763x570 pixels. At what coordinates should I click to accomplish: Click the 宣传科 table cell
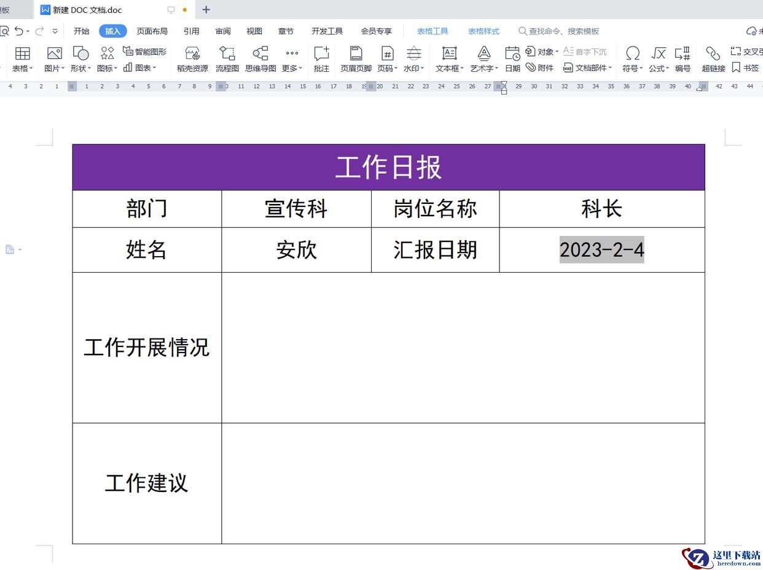296,209
